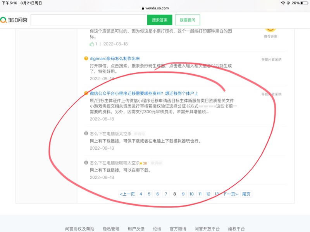Open 隐私管理 footer link
Screen dimensions: 310x232
point(111,229)
